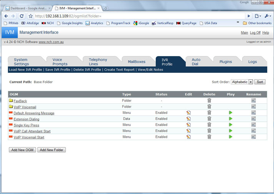Play the VoIP Voicemail Start message
The height and width of the screenshot is (194, 274).
click(230, 137)
